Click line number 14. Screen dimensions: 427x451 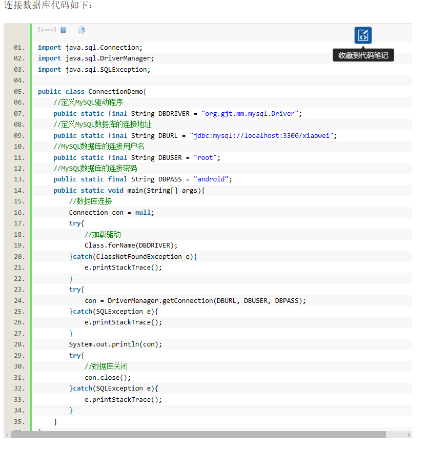(x=19, y=191)
